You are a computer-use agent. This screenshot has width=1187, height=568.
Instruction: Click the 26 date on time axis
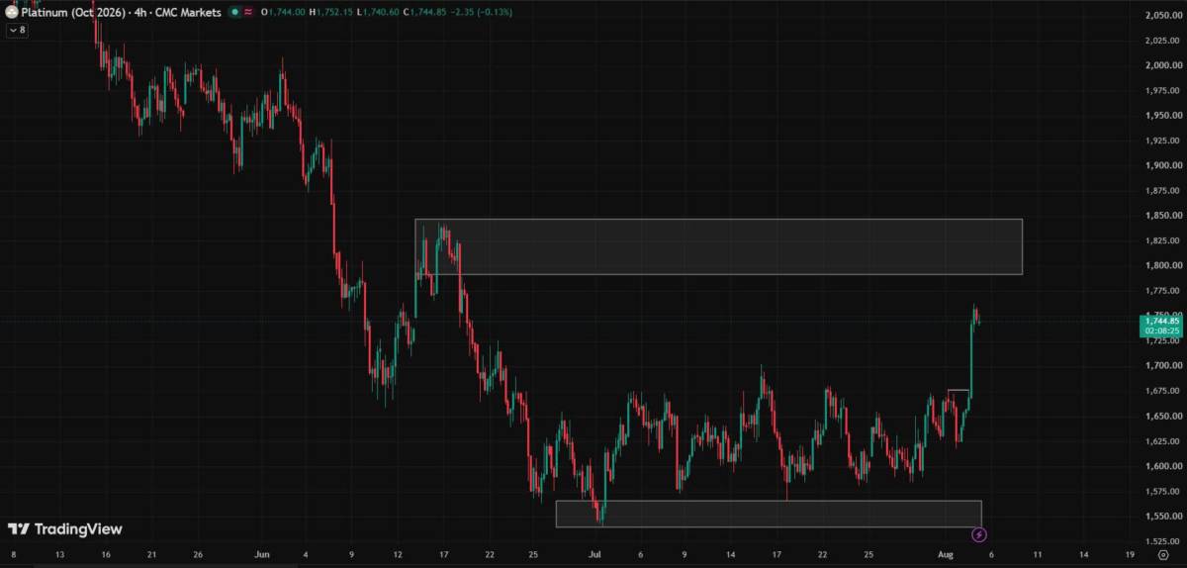198,555
